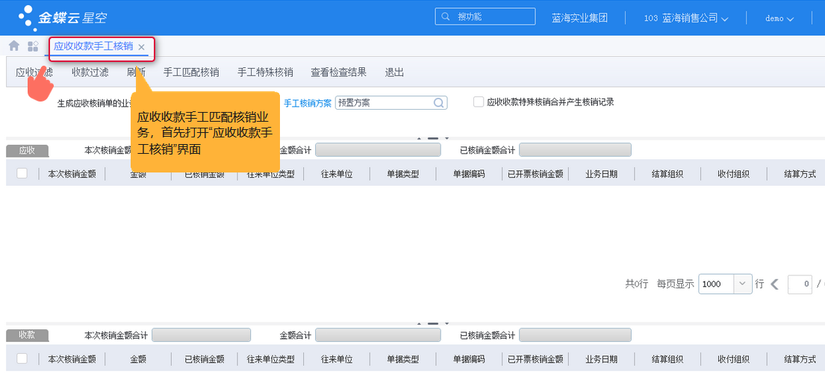
Task: Click the 共0行 row count text
Action: pyautogui.click(x=636, y=284)
